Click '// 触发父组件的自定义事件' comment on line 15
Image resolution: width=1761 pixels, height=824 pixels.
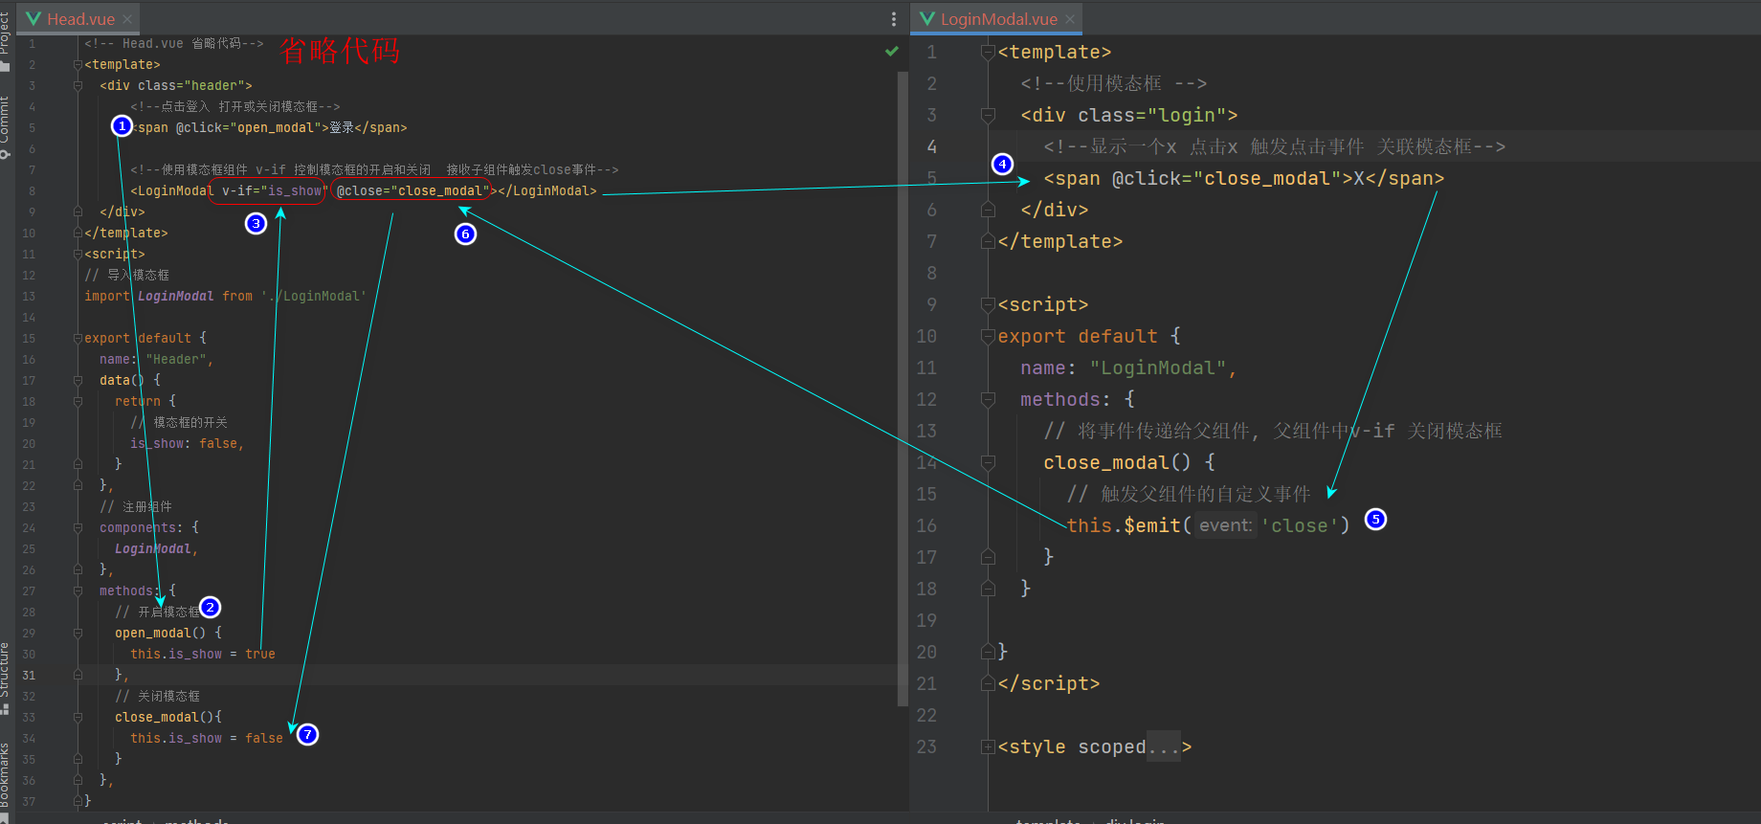(1189, 495)
